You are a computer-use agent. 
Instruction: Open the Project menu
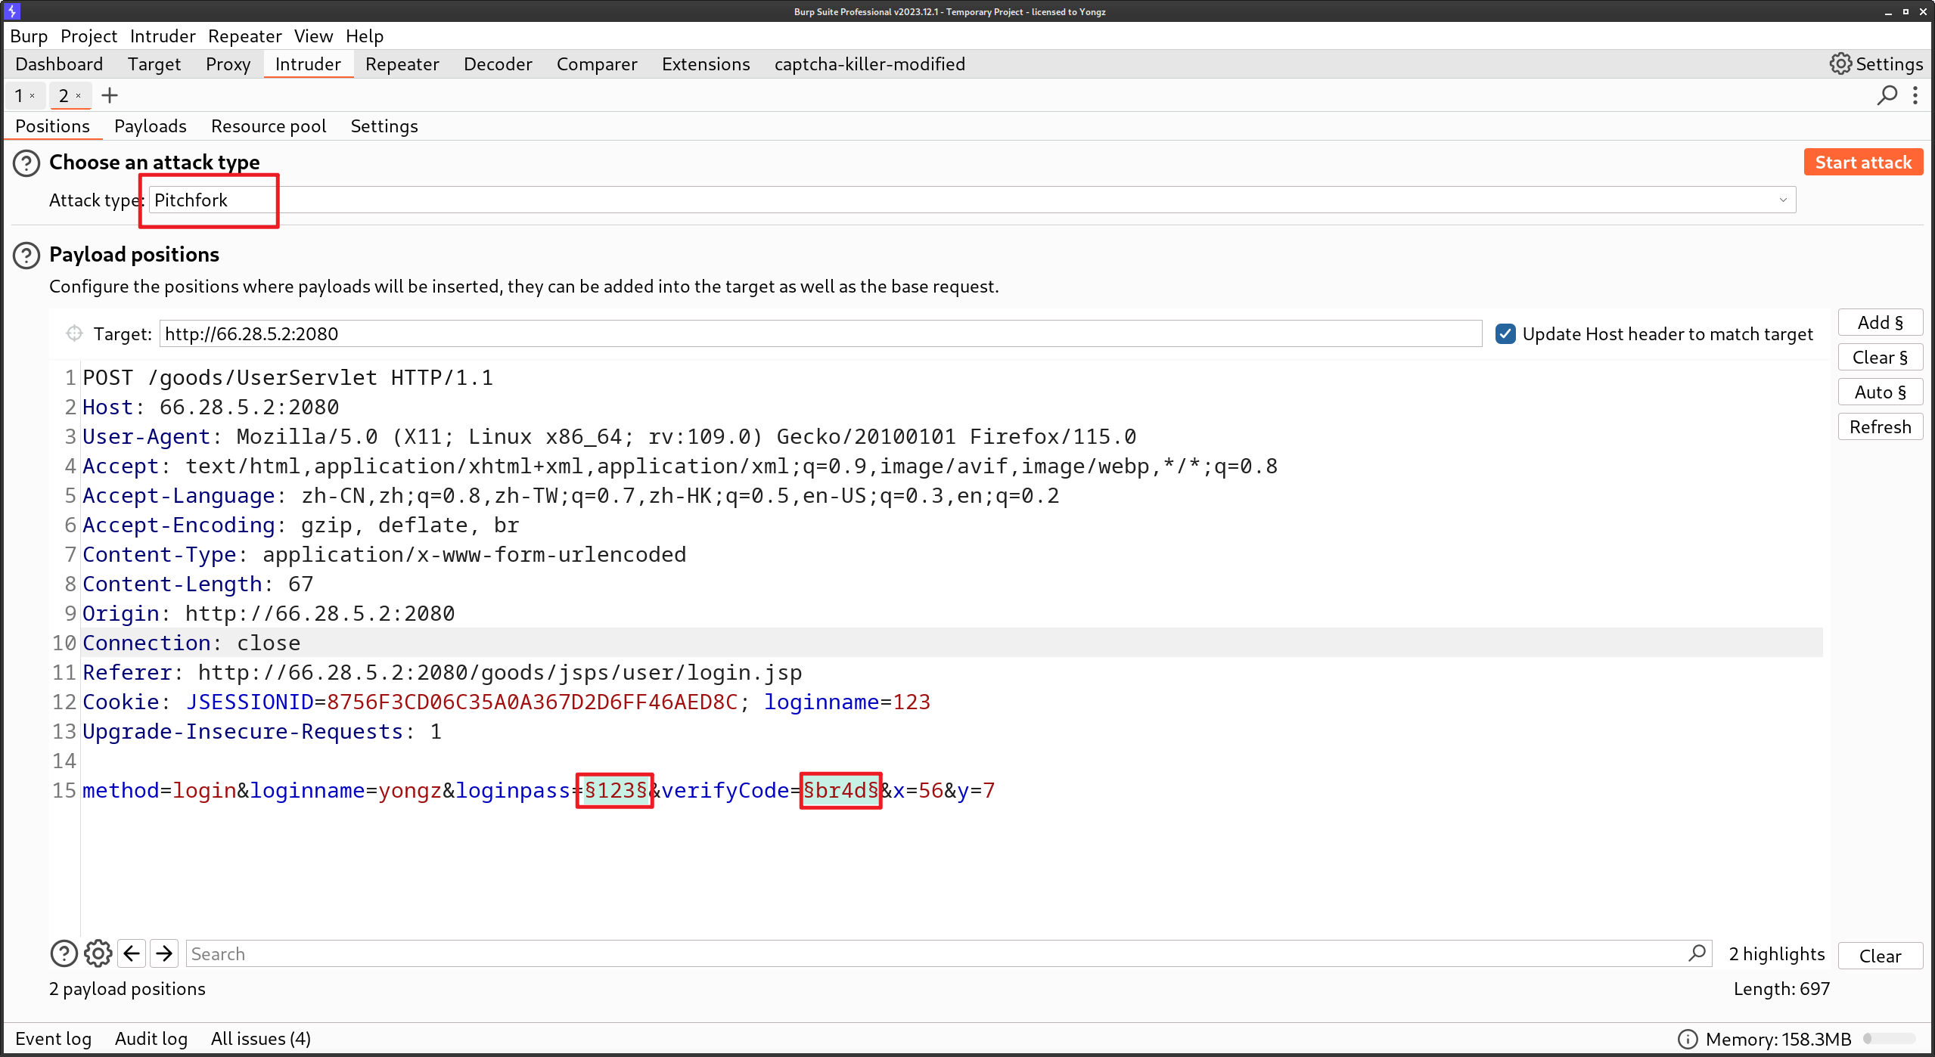pos(89,36)
